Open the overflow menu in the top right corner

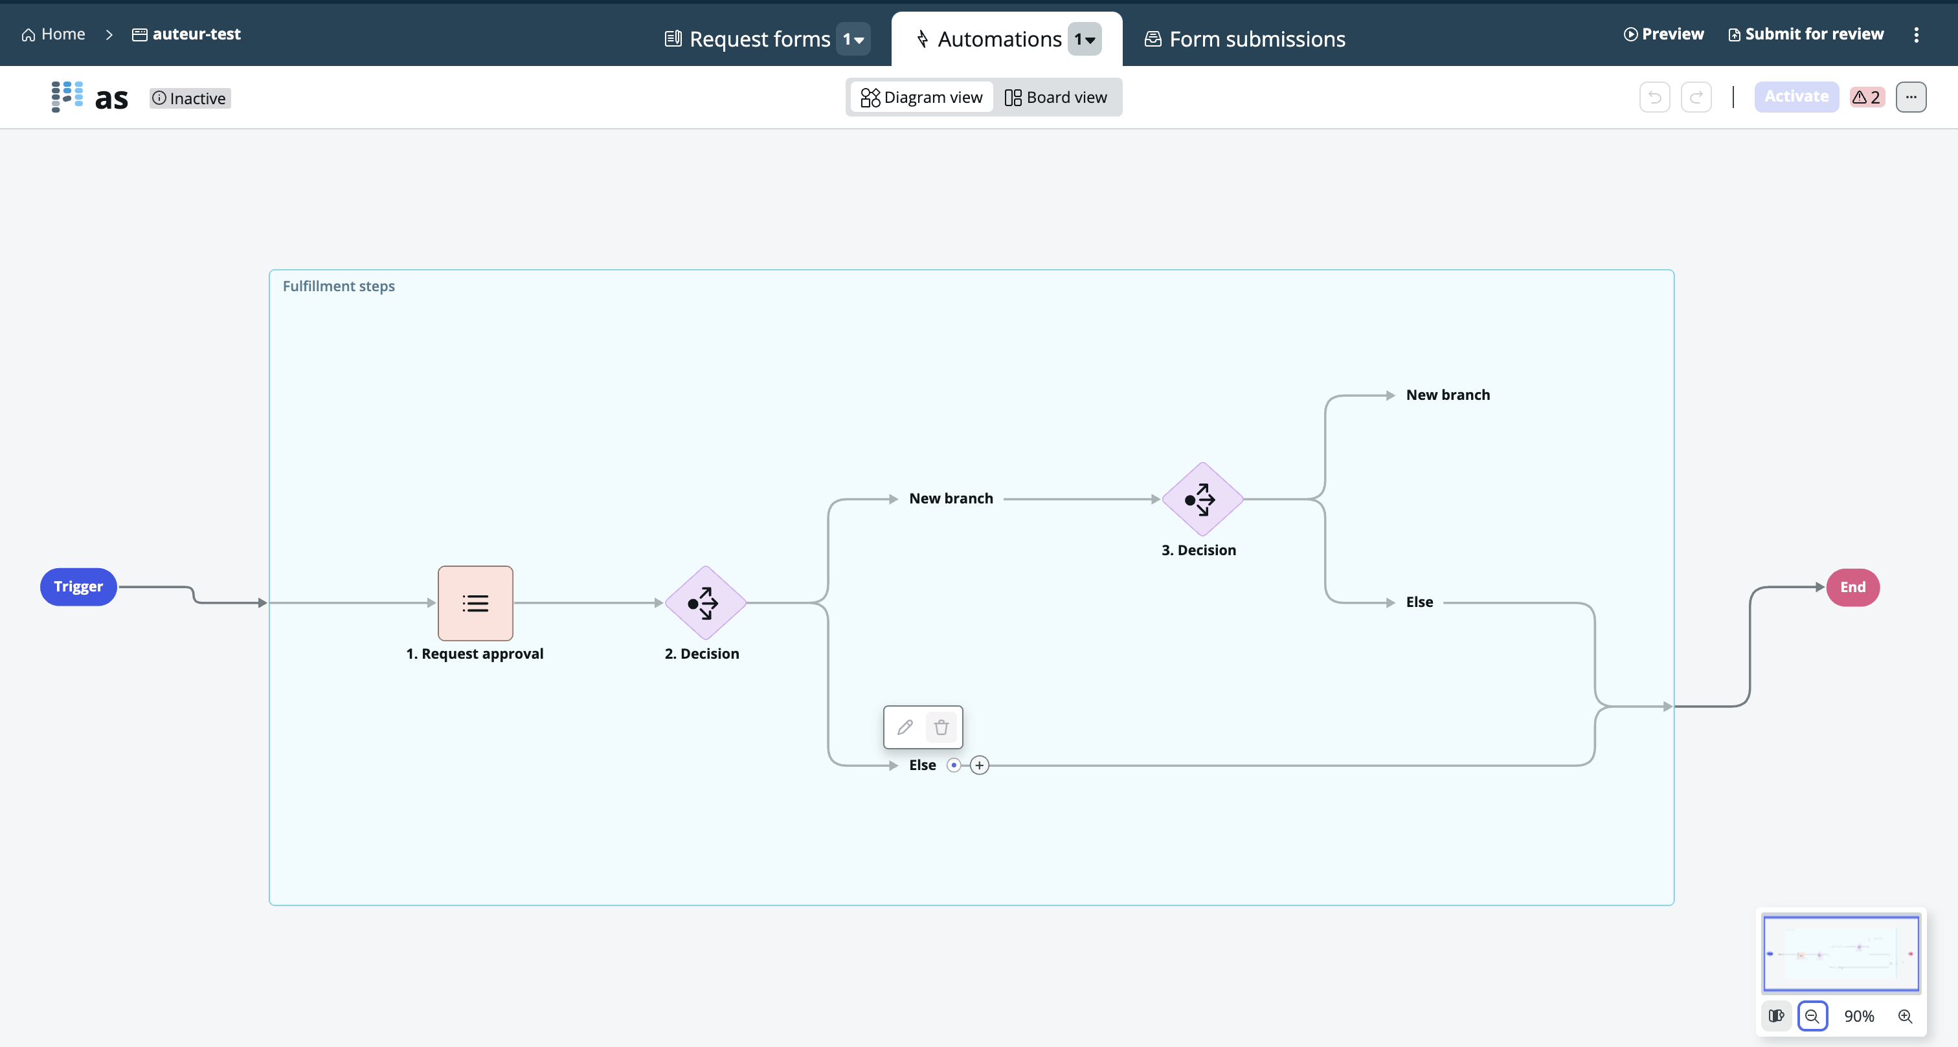pos(1917,34)
